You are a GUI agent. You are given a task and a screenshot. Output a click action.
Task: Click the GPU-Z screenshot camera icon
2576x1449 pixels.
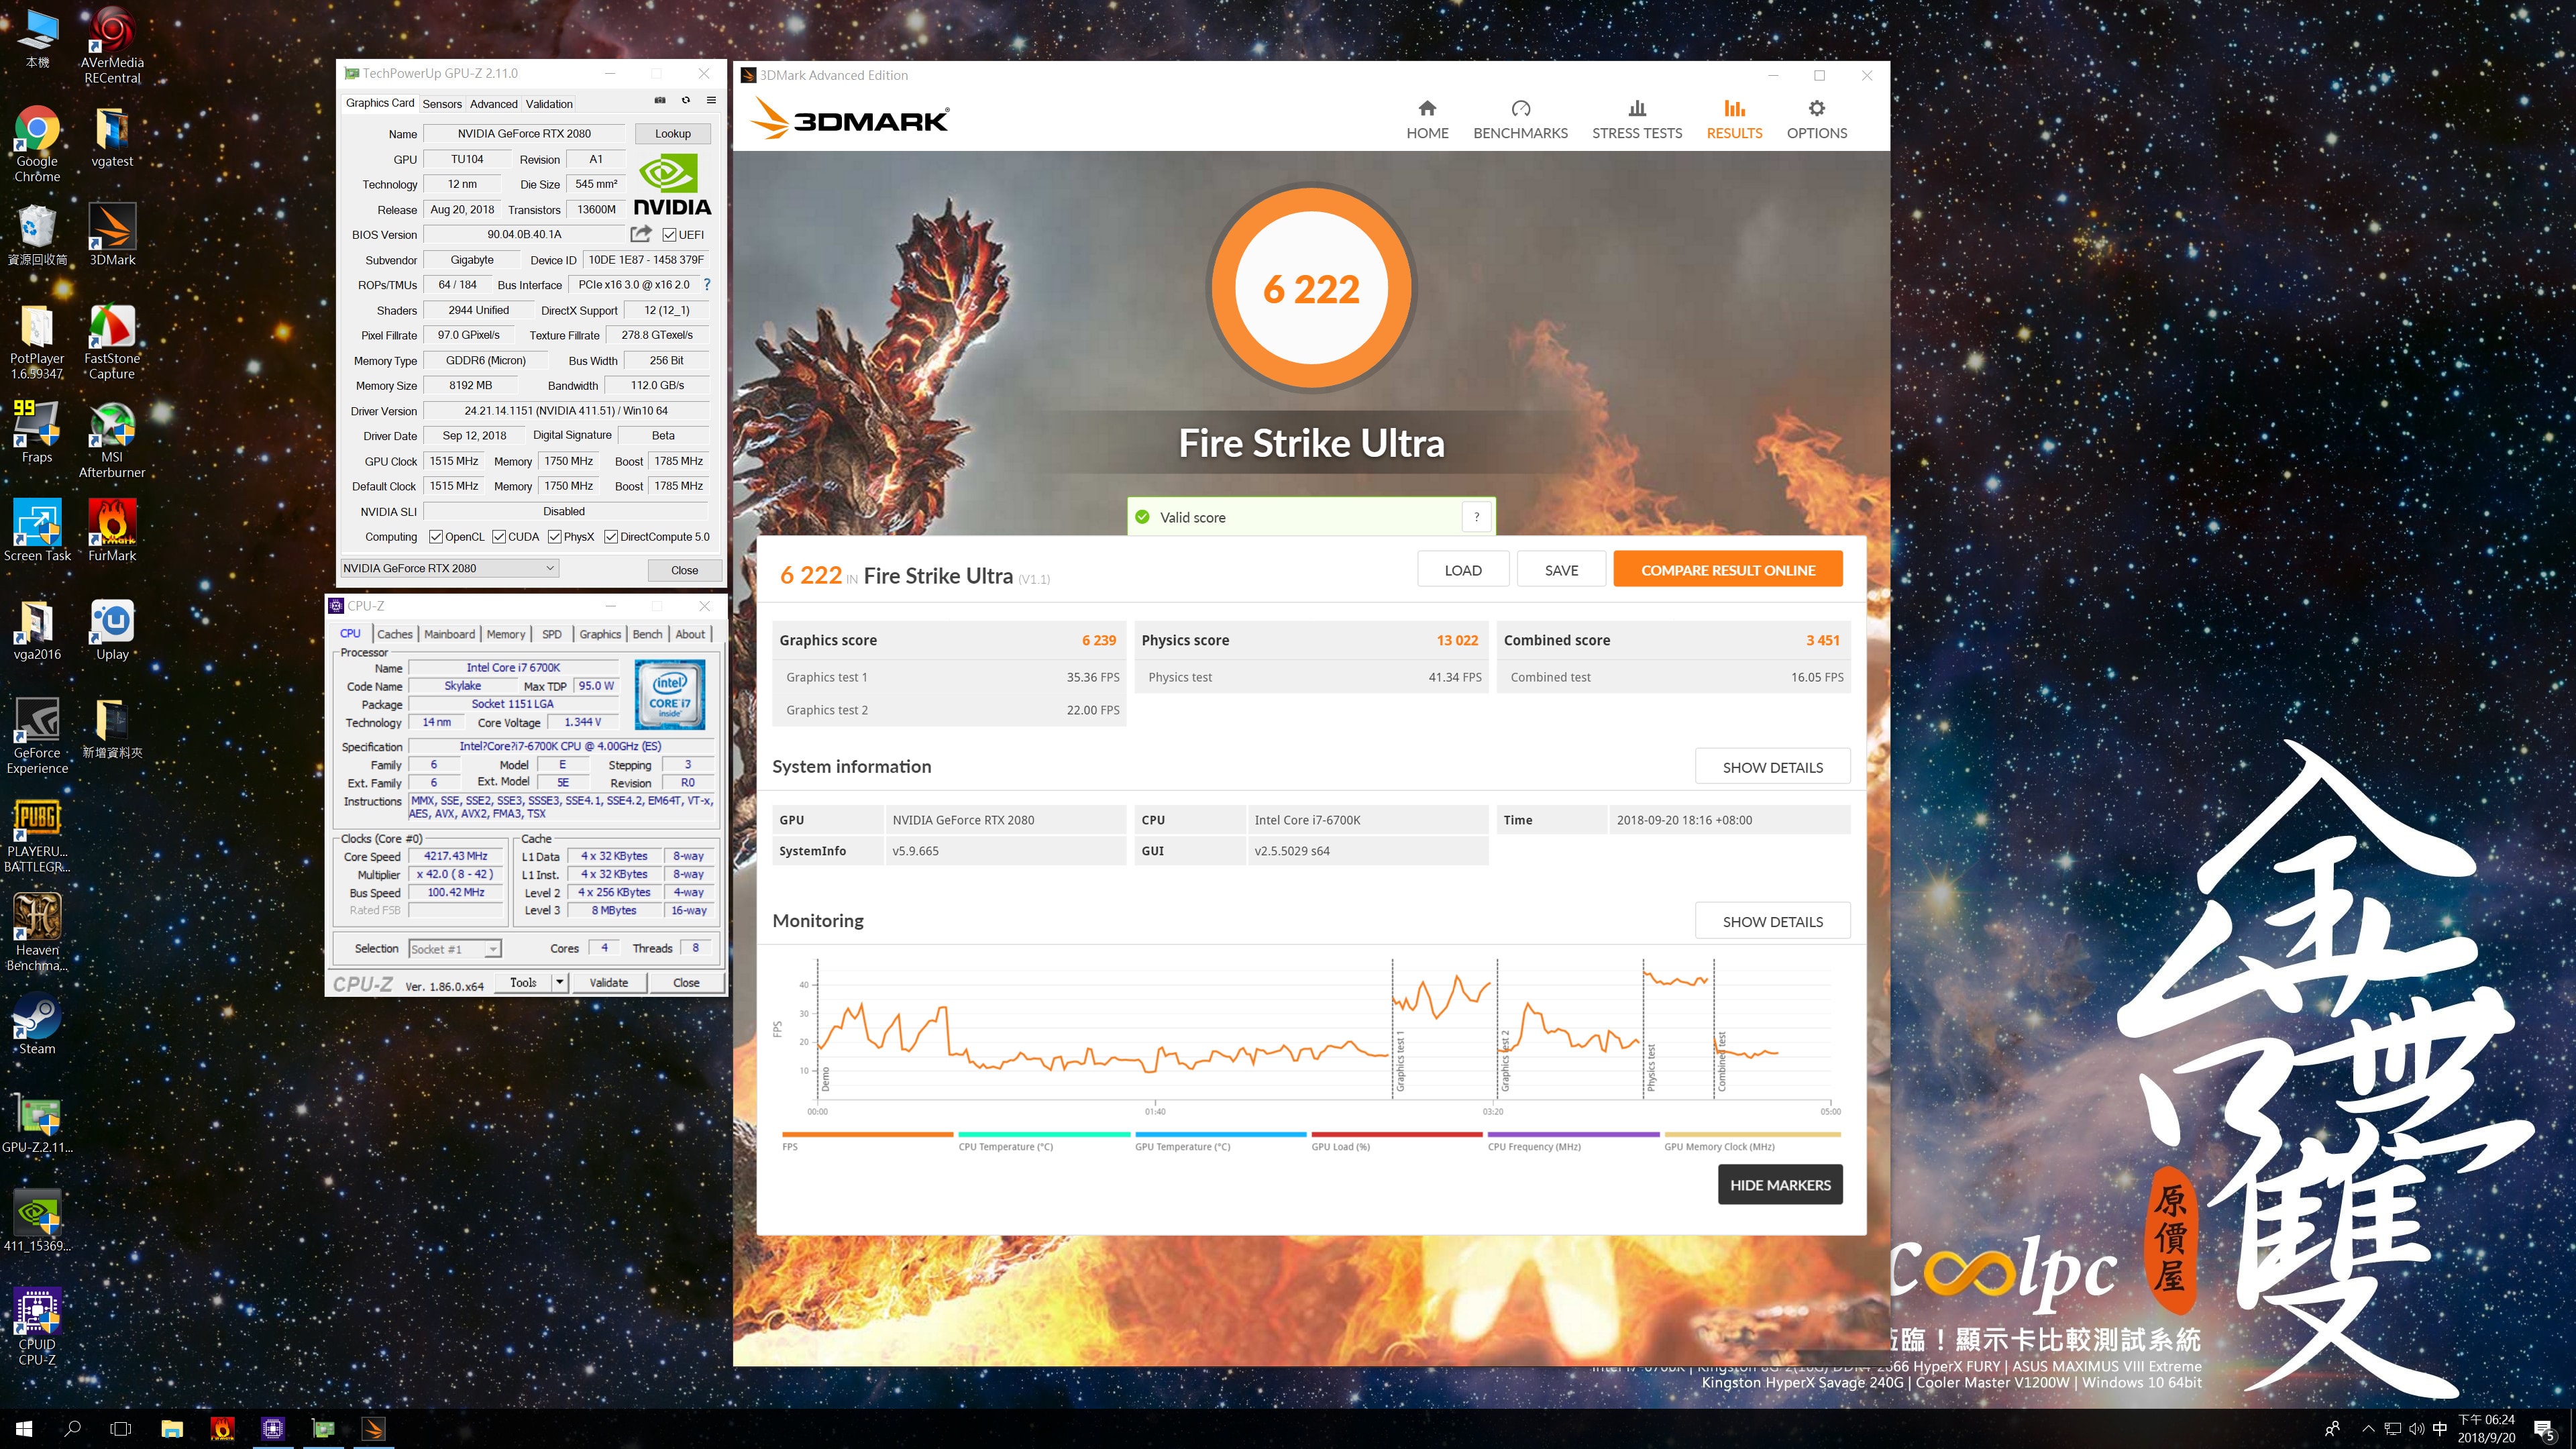click(660, 100)
